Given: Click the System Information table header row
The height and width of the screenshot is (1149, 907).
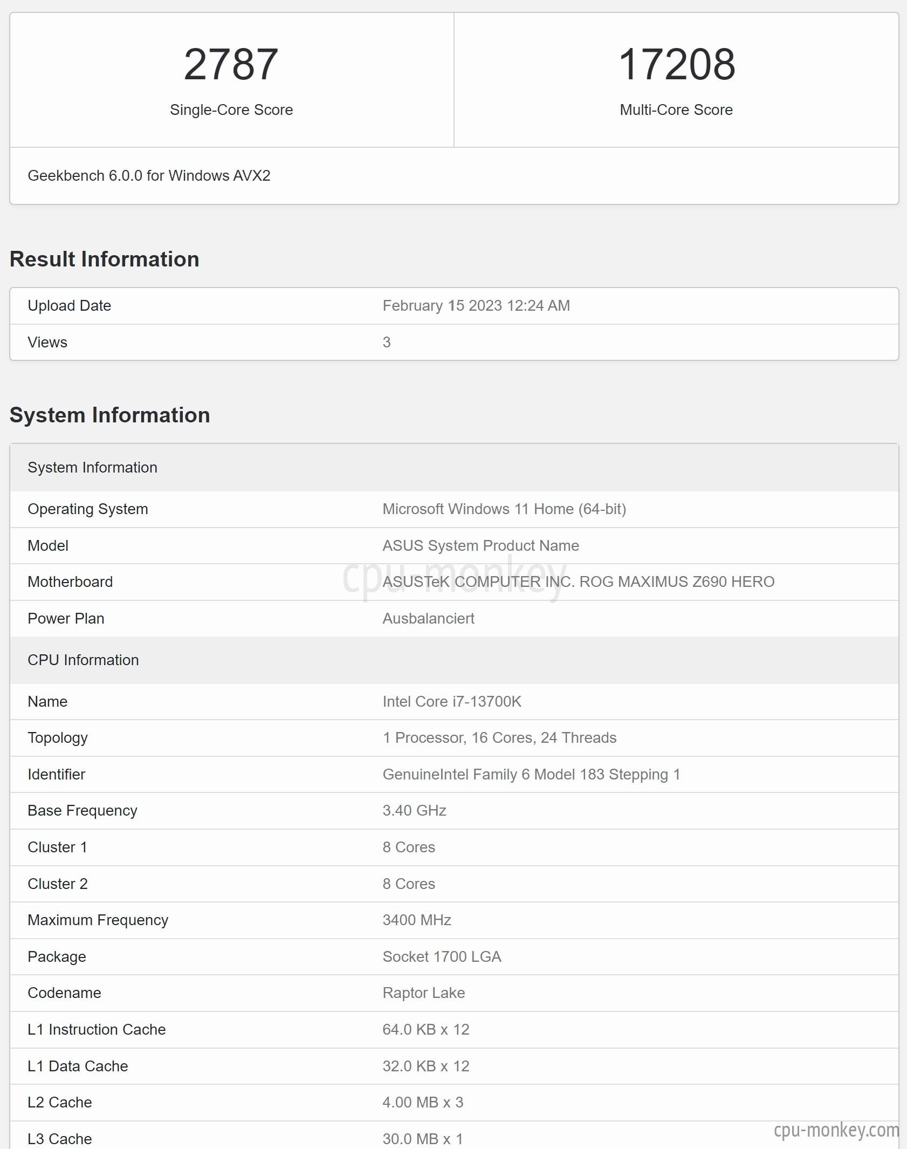Looking at the screenshot, I should [x=454, y=467].
